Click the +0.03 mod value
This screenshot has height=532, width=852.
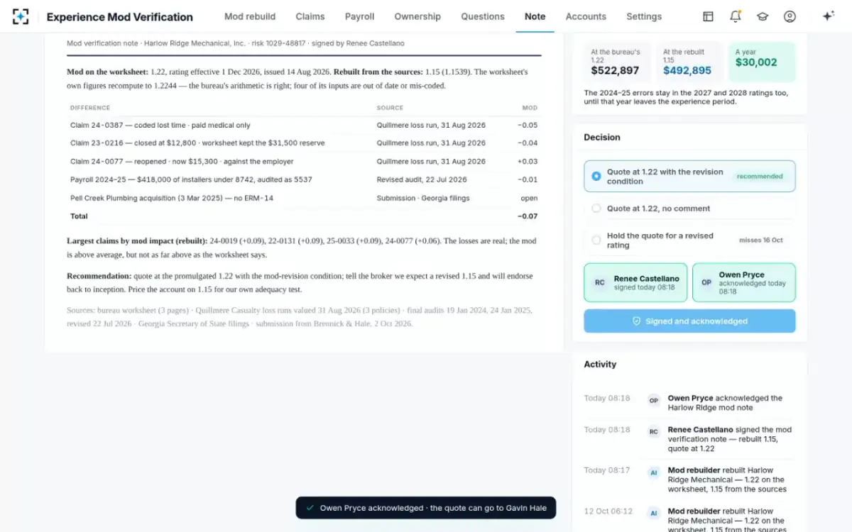click(x=528, y=161)
